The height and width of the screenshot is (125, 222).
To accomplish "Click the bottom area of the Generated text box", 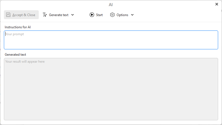I will (111, 115).
